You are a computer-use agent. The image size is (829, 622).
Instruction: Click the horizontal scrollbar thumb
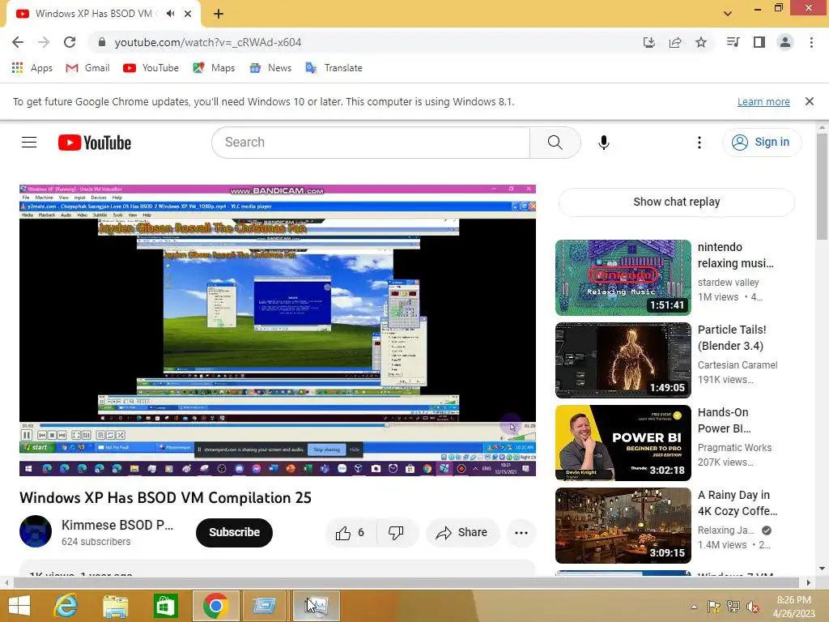[406, 582]
